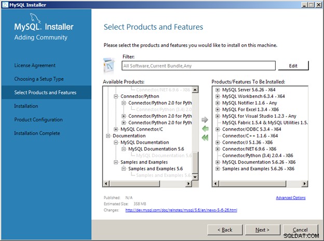324x241 pixels.
Task: Click the green remove-product left arrow
Action: pyautogui.click(x=205, y=129)
